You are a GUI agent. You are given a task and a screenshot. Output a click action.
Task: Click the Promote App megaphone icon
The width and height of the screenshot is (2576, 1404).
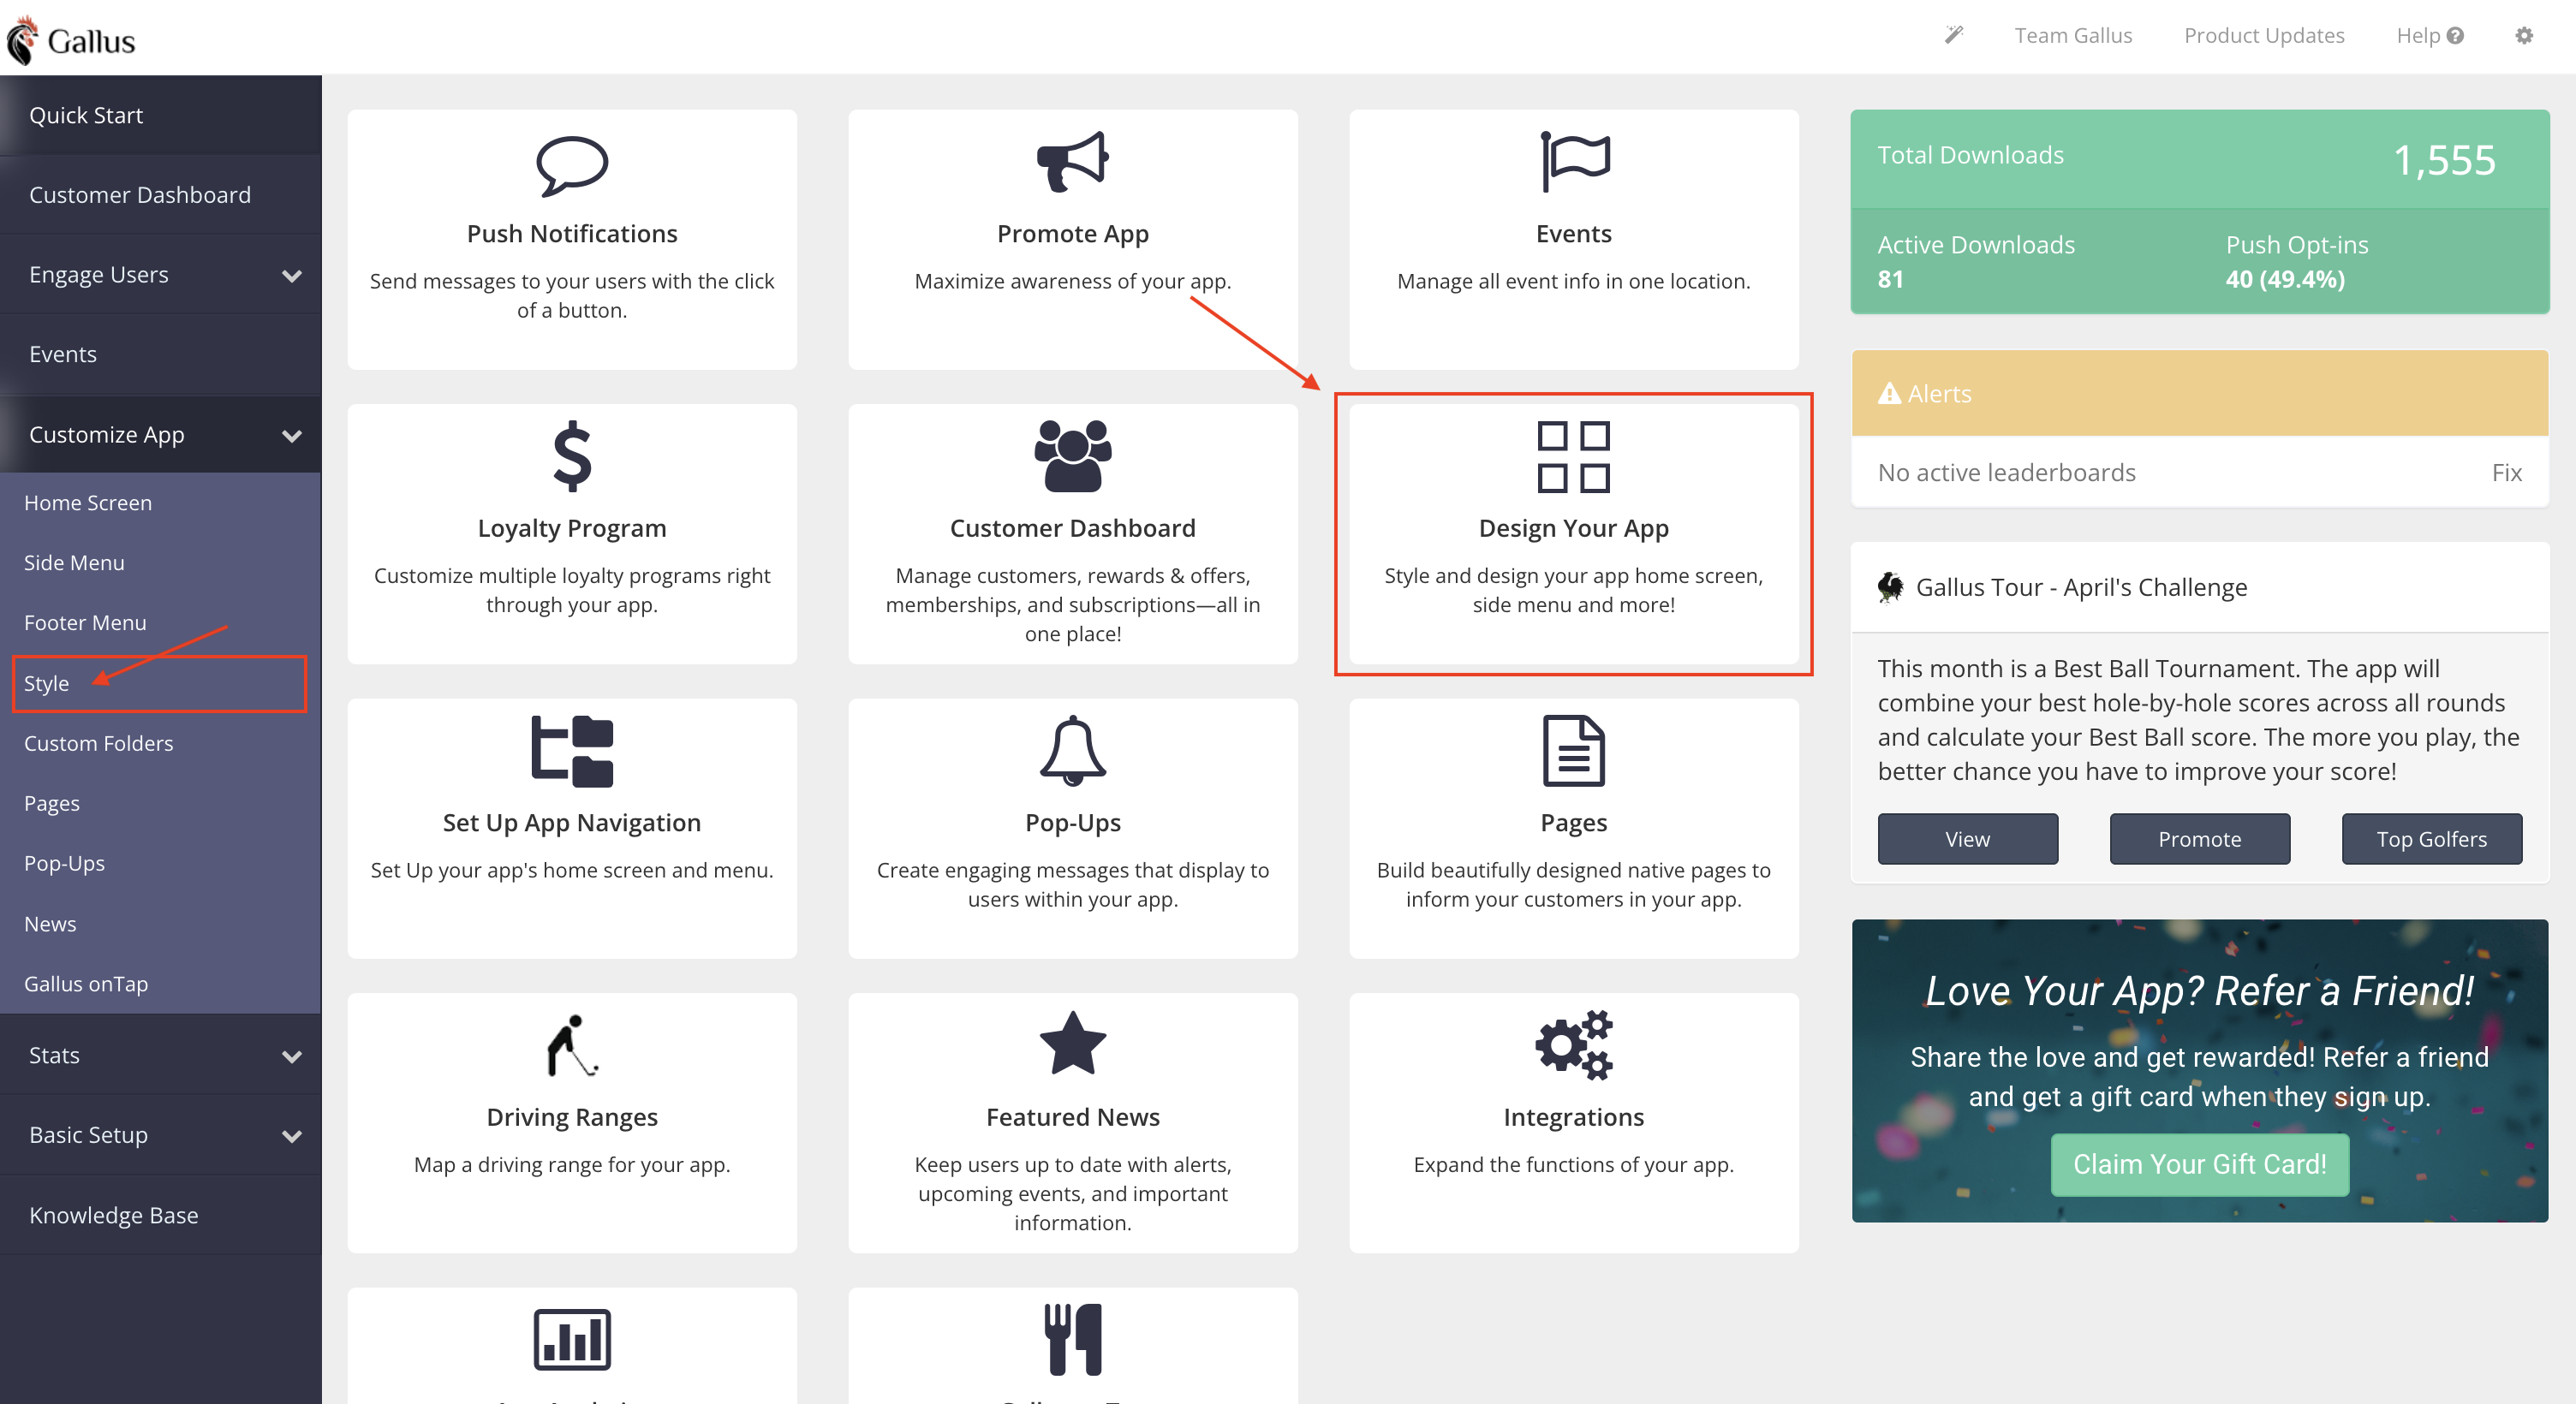[1072, 161]
